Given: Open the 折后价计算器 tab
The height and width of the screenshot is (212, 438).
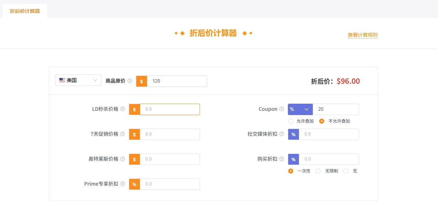Looking at the screenshot, I should pos(25,11).
